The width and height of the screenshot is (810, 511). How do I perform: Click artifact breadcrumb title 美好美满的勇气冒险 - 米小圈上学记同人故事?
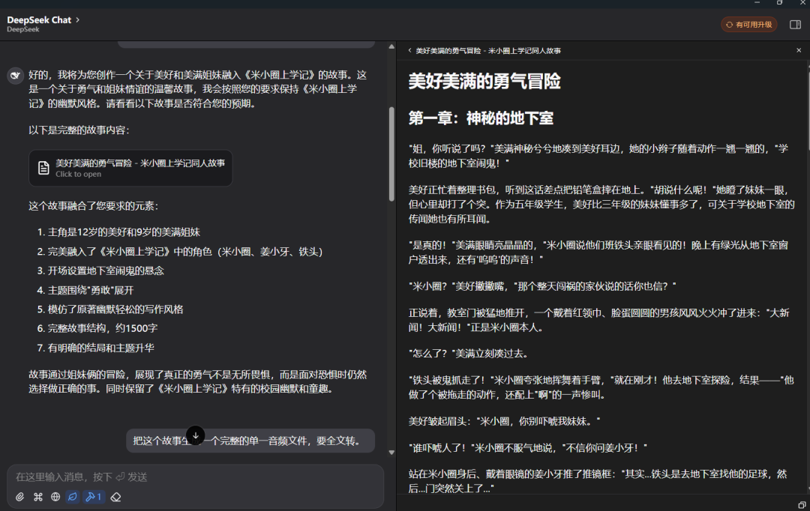point(488,51)
